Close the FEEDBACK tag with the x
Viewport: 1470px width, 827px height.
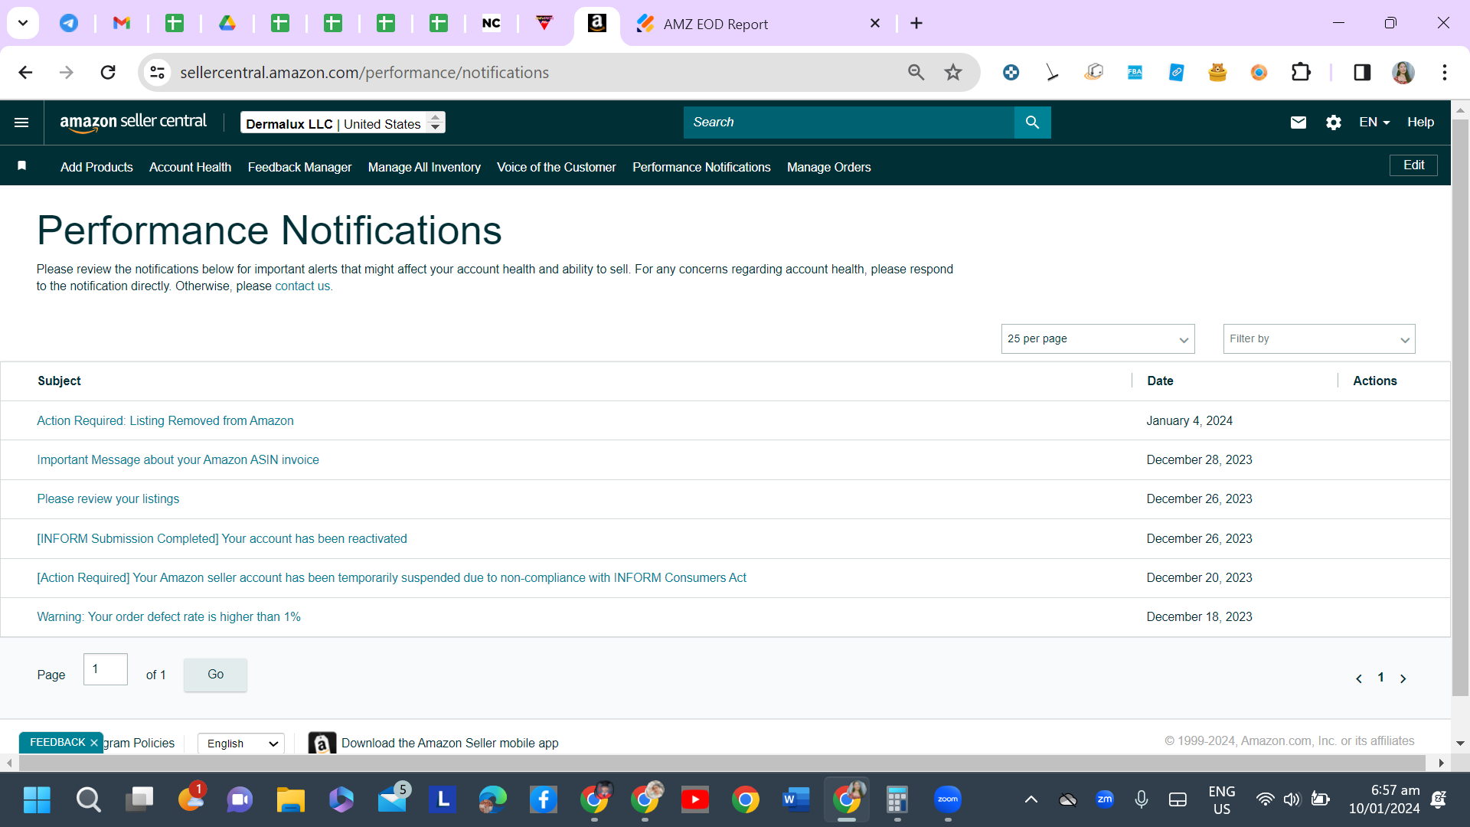point(94,743)
